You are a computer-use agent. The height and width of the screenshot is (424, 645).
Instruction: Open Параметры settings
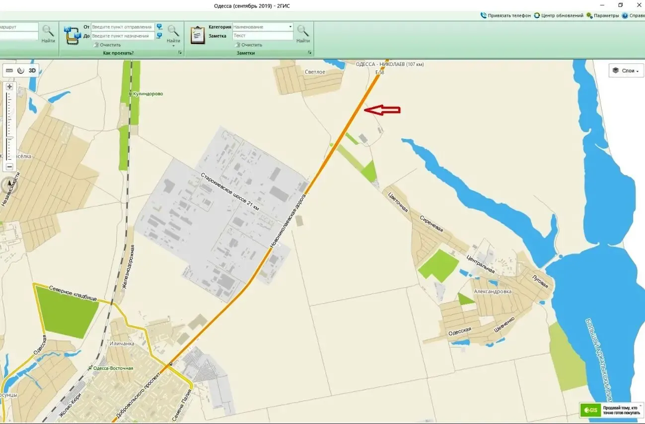pyautogui.click(x=602, y=15)
